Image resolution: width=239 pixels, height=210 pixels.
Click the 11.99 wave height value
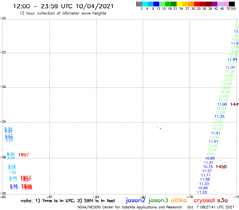coord(222,104)
